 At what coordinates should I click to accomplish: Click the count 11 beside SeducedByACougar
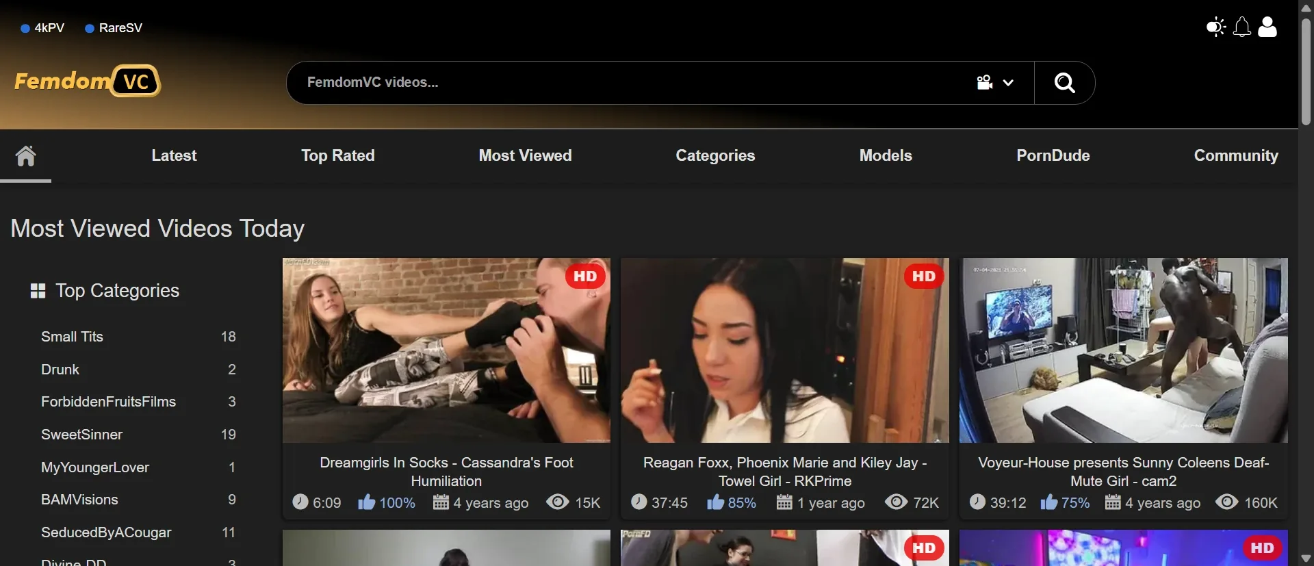(229, 532)
